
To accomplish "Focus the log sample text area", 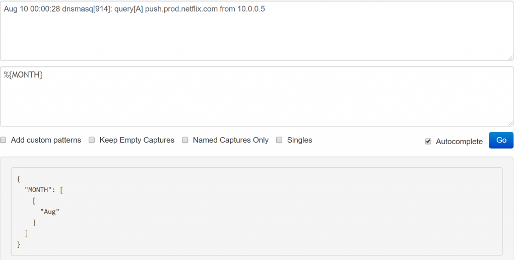I will [x=256, y=31].
